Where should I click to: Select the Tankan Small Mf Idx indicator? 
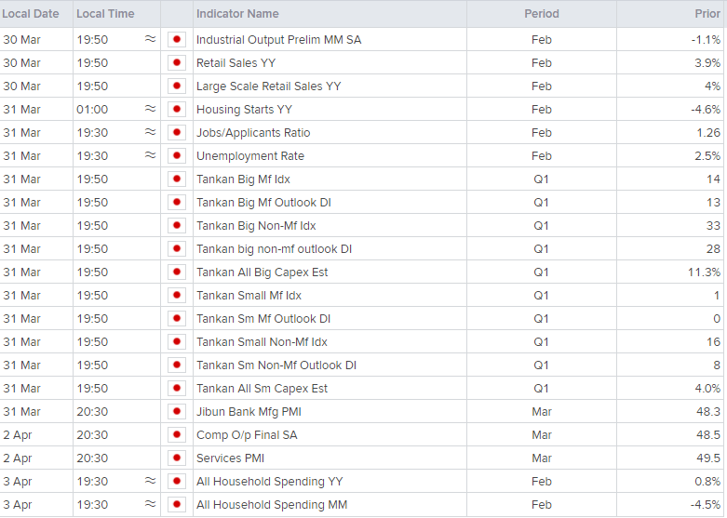point(249,296)
